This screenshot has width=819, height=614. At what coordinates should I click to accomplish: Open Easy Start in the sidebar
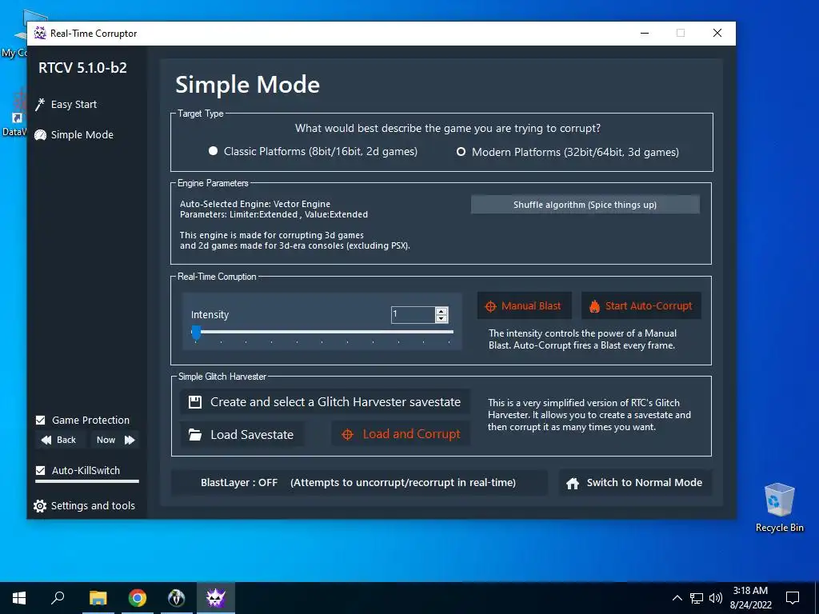point(66,105)
